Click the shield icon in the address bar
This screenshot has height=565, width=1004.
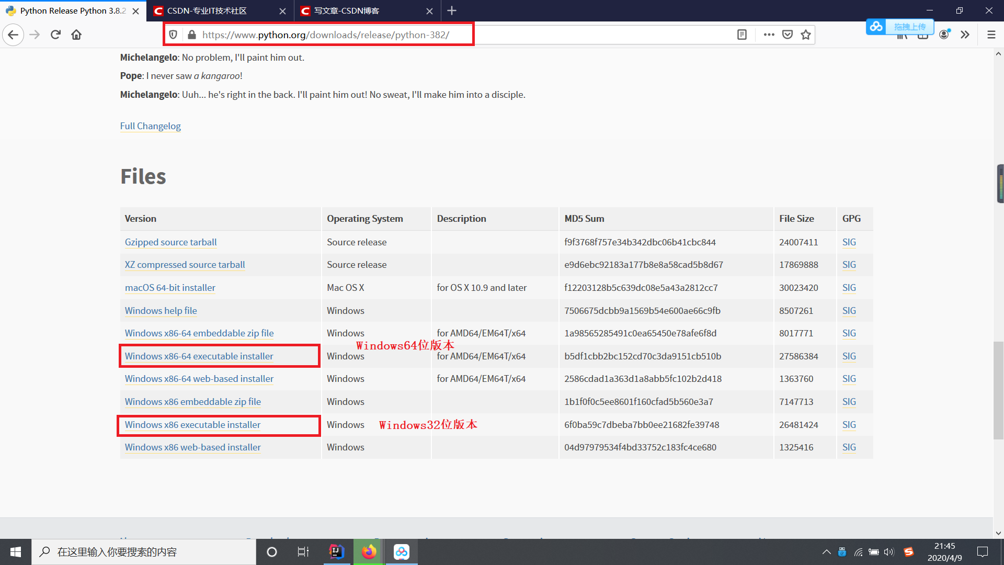click(174, 35)
